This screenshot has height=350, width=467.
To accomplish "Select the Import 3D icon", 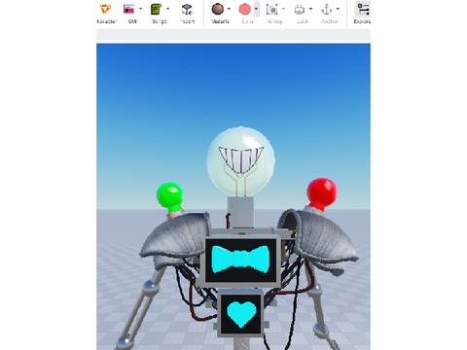I will tap(187, 10).
